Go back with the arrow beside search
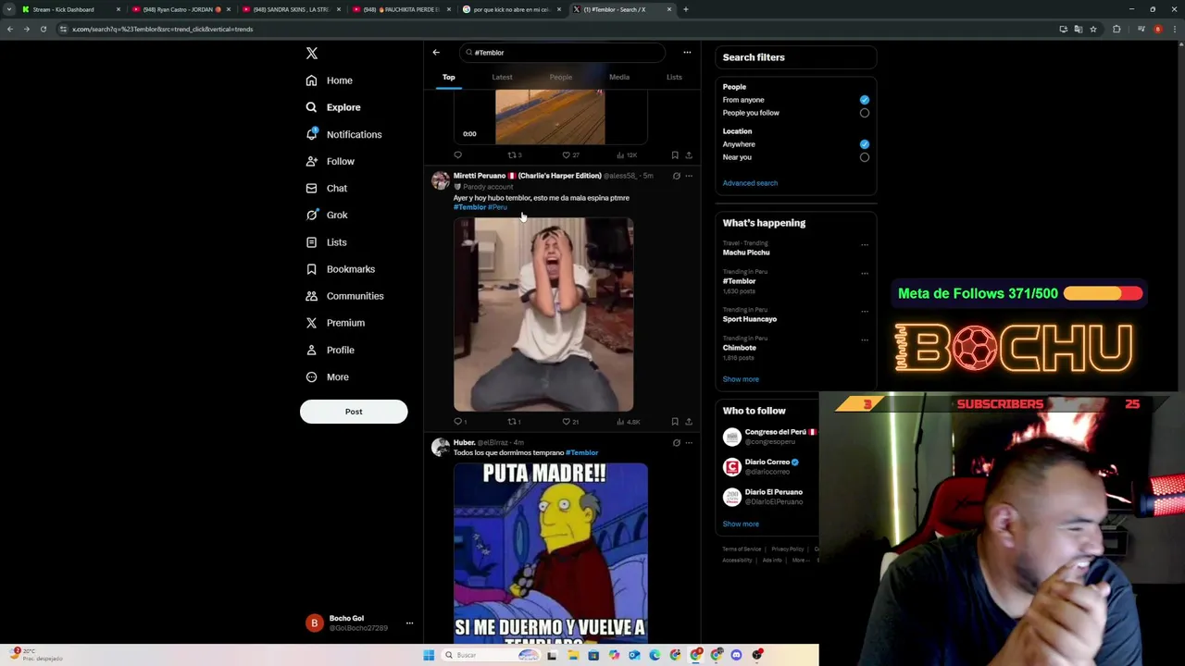The height and width of the screenshot is (666, 1185). coord(436,53)
